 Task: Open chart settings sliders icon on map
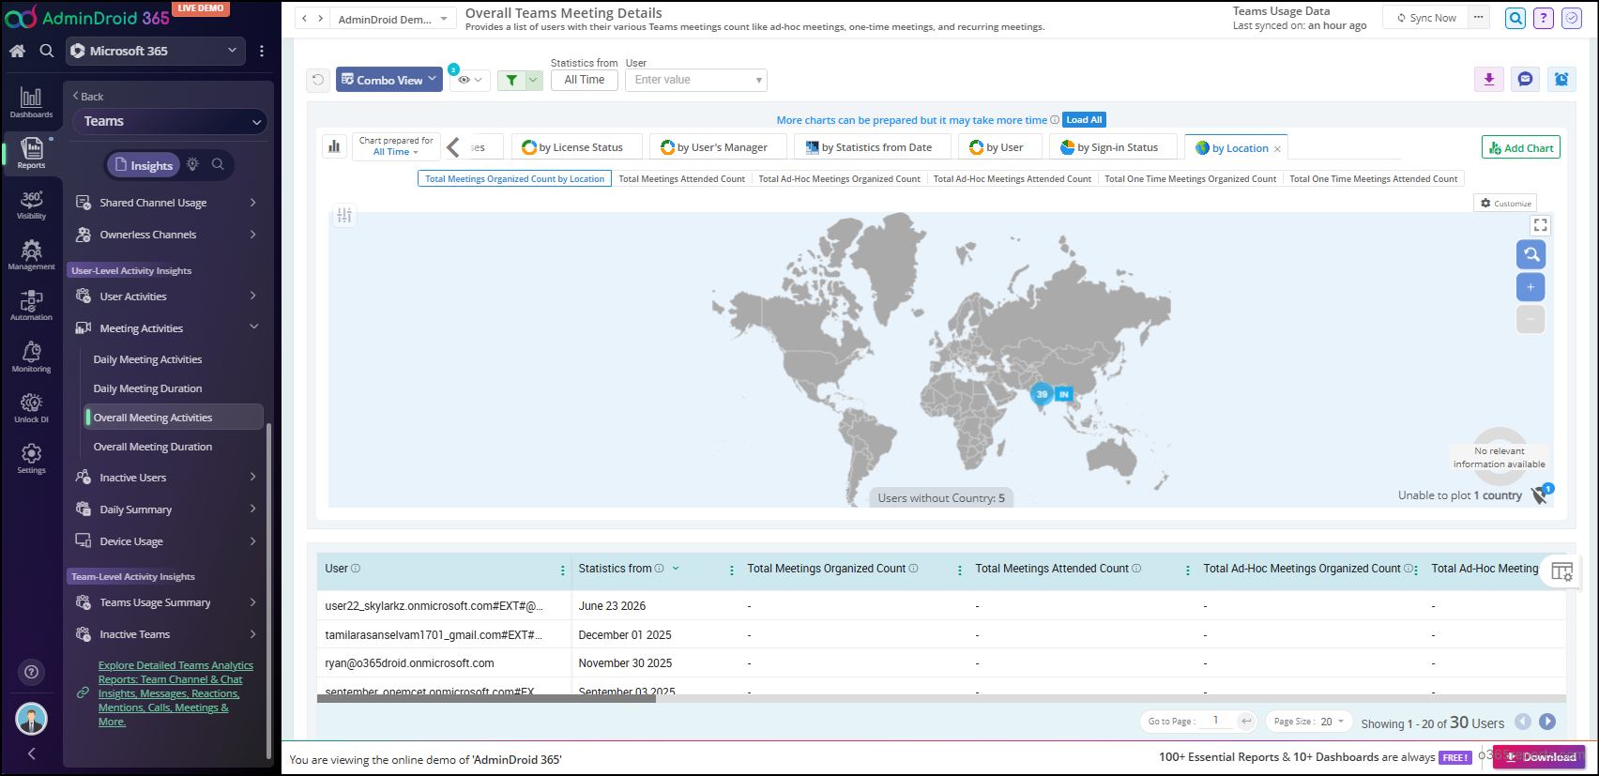click(x=344, y=216)
